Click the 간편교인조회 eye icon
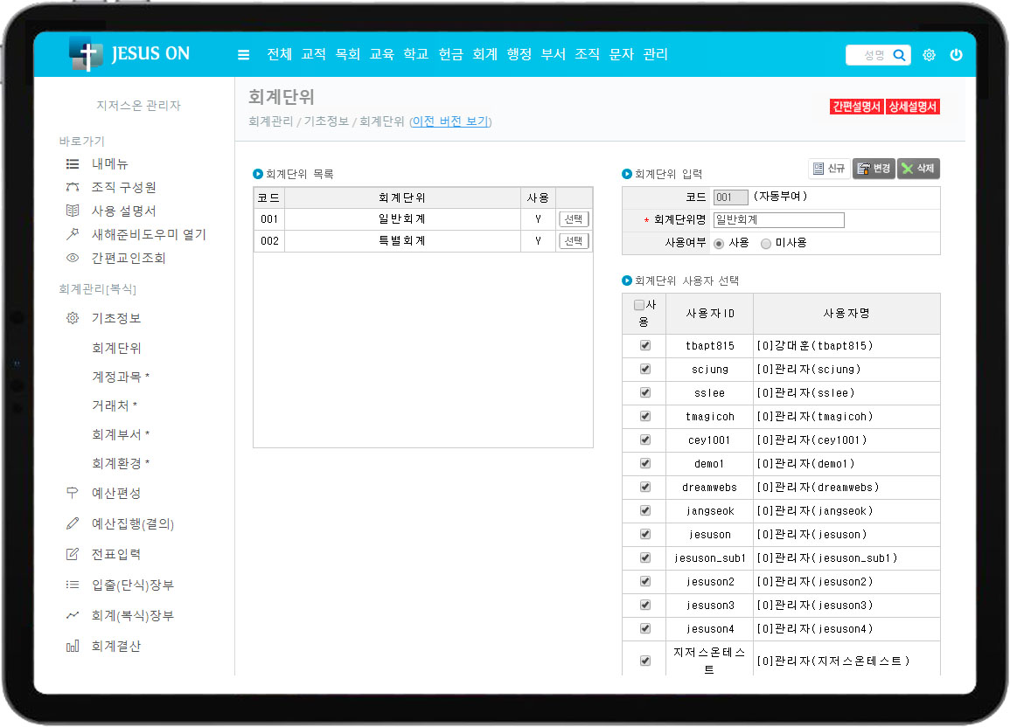The image size is (1010, 727). click(73, 258)
